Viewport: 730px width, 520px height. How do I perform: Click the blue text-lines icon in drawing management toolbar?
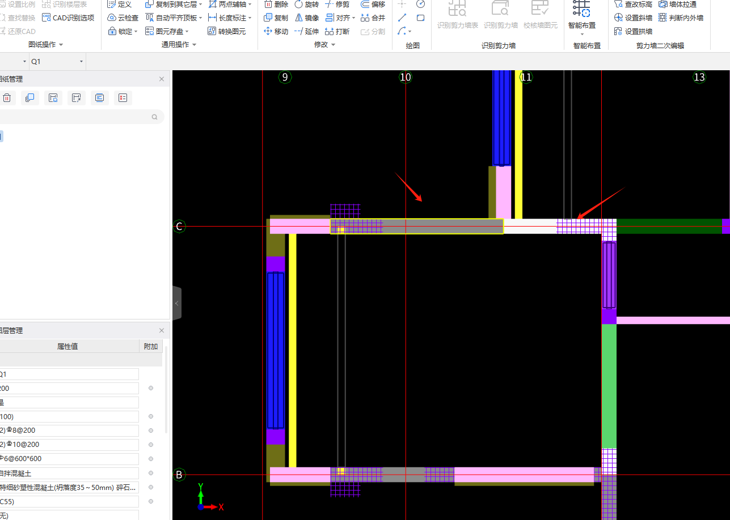[x=100, y=98]
